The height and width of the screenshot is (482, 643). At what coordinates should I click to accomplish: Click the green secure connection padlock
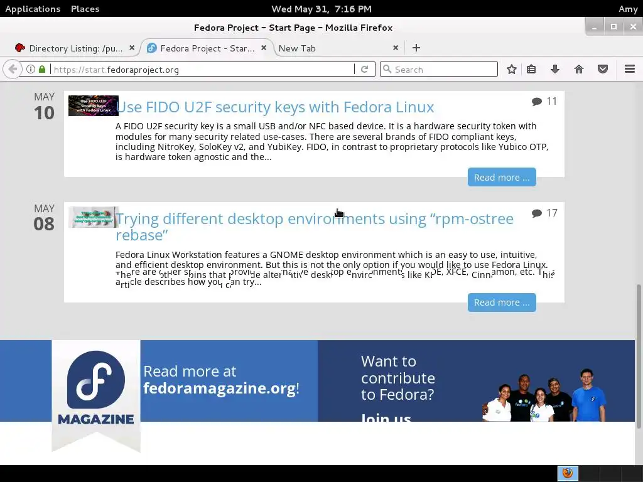point(42,69)
